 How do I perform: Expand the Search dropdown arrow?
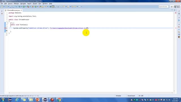48,7
